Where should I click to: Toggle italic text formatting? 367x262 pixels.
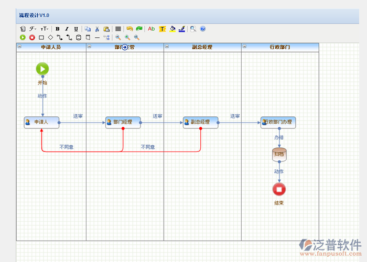coord(67,29)
